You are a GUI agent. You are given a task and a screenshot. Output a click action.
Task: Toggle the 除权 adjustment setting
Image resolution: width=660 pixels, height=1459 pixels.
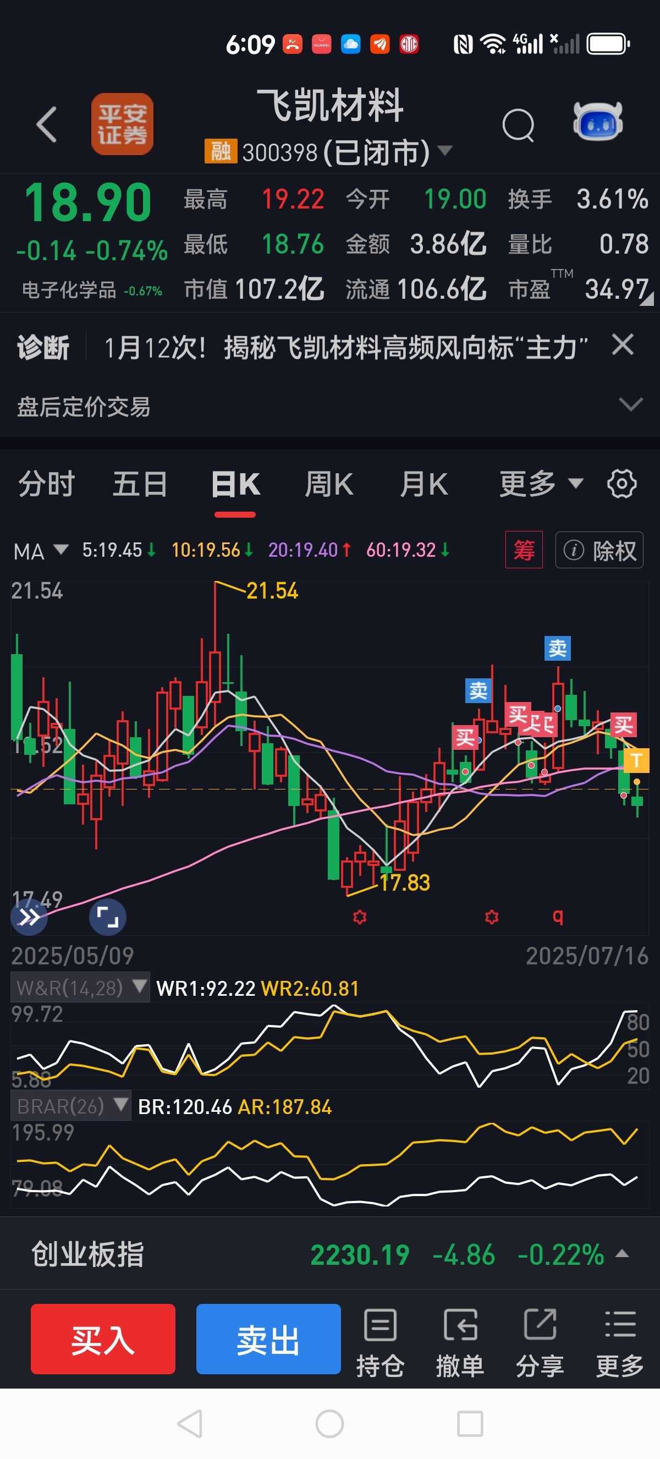coord(599,550)
